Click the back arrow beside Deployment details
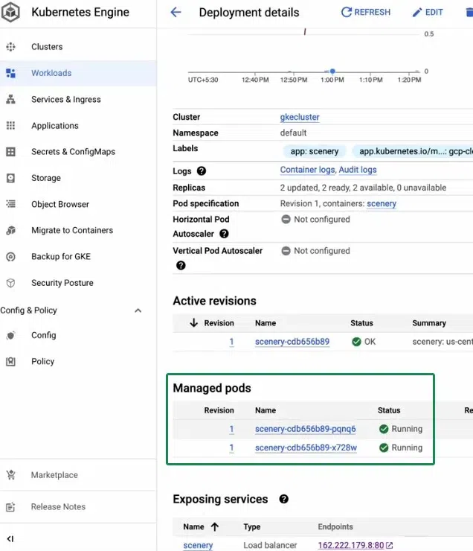This screenshot has width=473, height=551. pyautogui.click(x=176, y=12)
